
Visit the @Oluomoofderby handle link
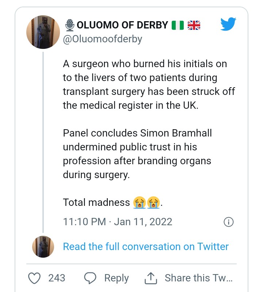pos(103,39)
